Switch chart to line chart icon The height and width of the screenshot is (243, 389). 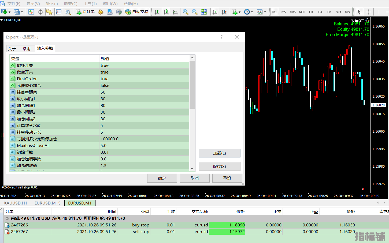(175, 12)
